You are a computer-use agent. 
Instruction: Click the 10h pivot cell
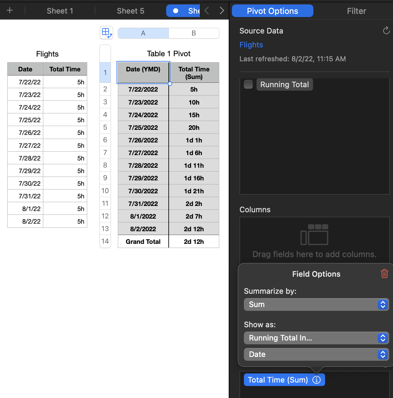pyautogui.click(x=194, y=102)
